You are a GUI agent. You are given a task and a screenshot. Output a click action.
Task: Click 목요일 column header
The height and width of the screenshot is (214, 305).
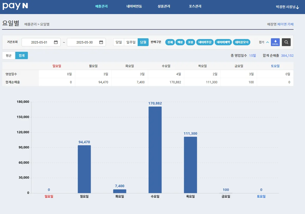202,66
